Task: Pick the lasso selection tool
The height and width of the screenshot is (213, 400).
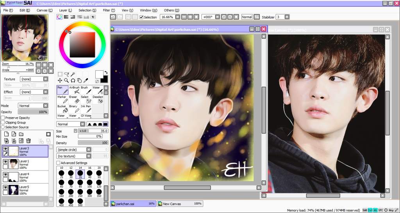Action: pos(66,74)
